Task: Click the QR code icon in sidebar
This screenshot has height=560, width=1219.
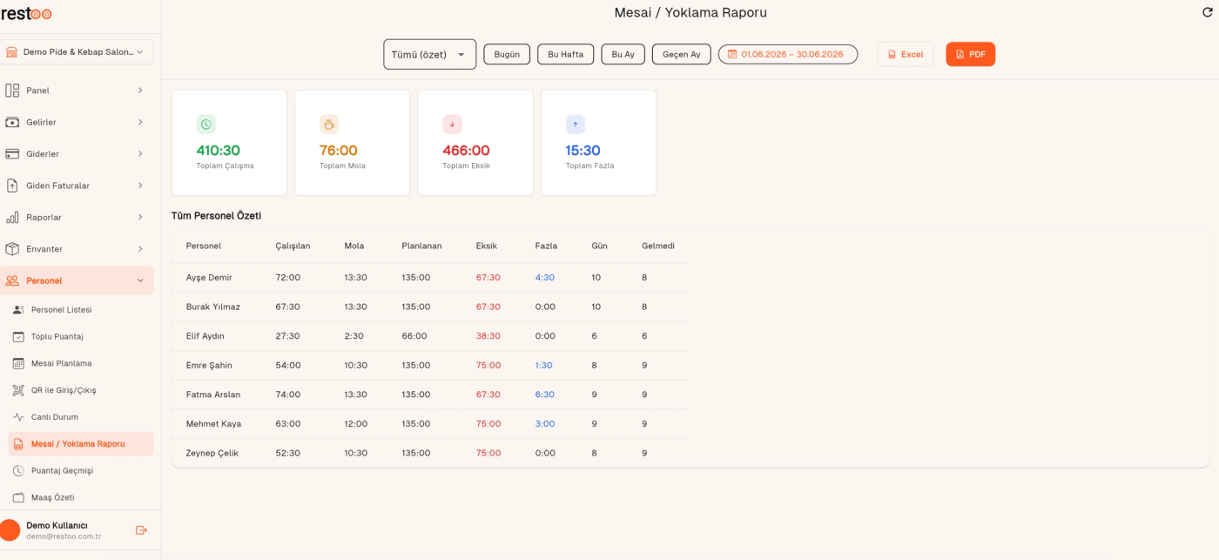Action: [x=18, y=390]
